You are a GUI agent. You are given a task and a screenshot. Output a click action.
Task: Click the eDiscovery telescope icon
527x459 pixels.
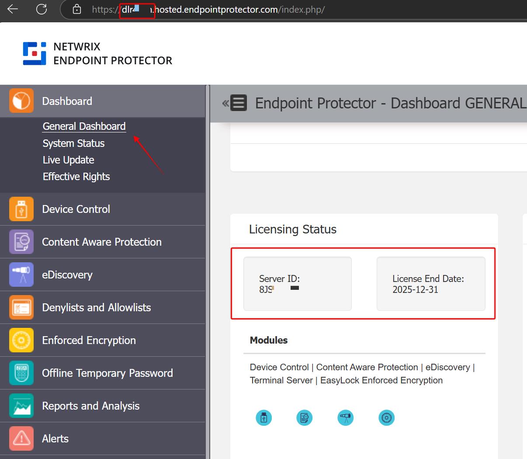click(21, 275)
